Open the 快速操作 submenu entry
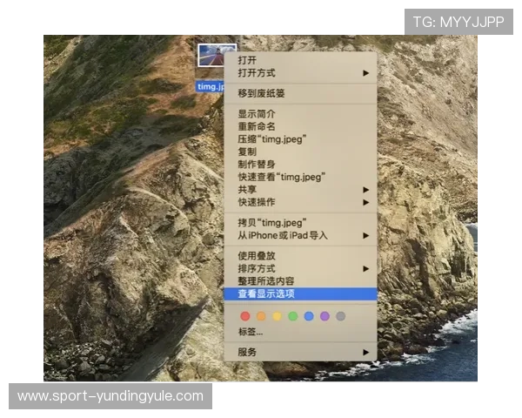This screenshot has height=418, width=522. click(x=300, y=202)
